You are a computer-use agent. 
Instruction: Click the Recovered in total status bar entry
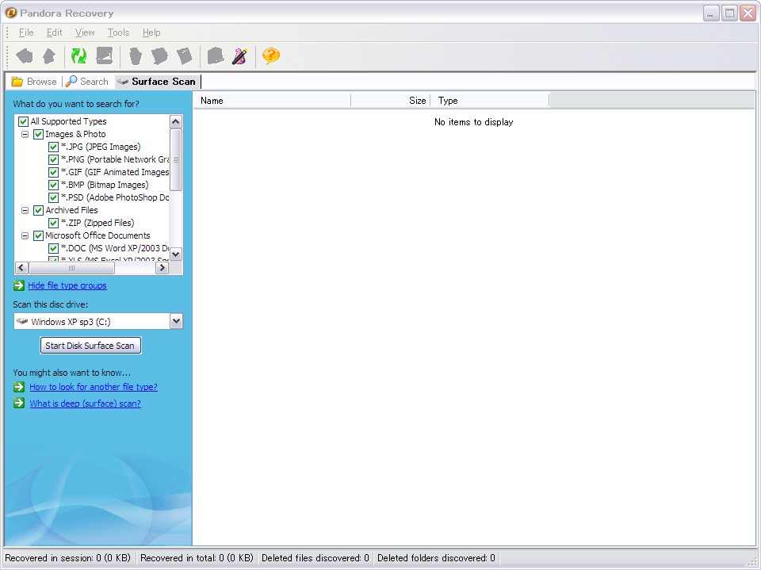pos(197,558)
